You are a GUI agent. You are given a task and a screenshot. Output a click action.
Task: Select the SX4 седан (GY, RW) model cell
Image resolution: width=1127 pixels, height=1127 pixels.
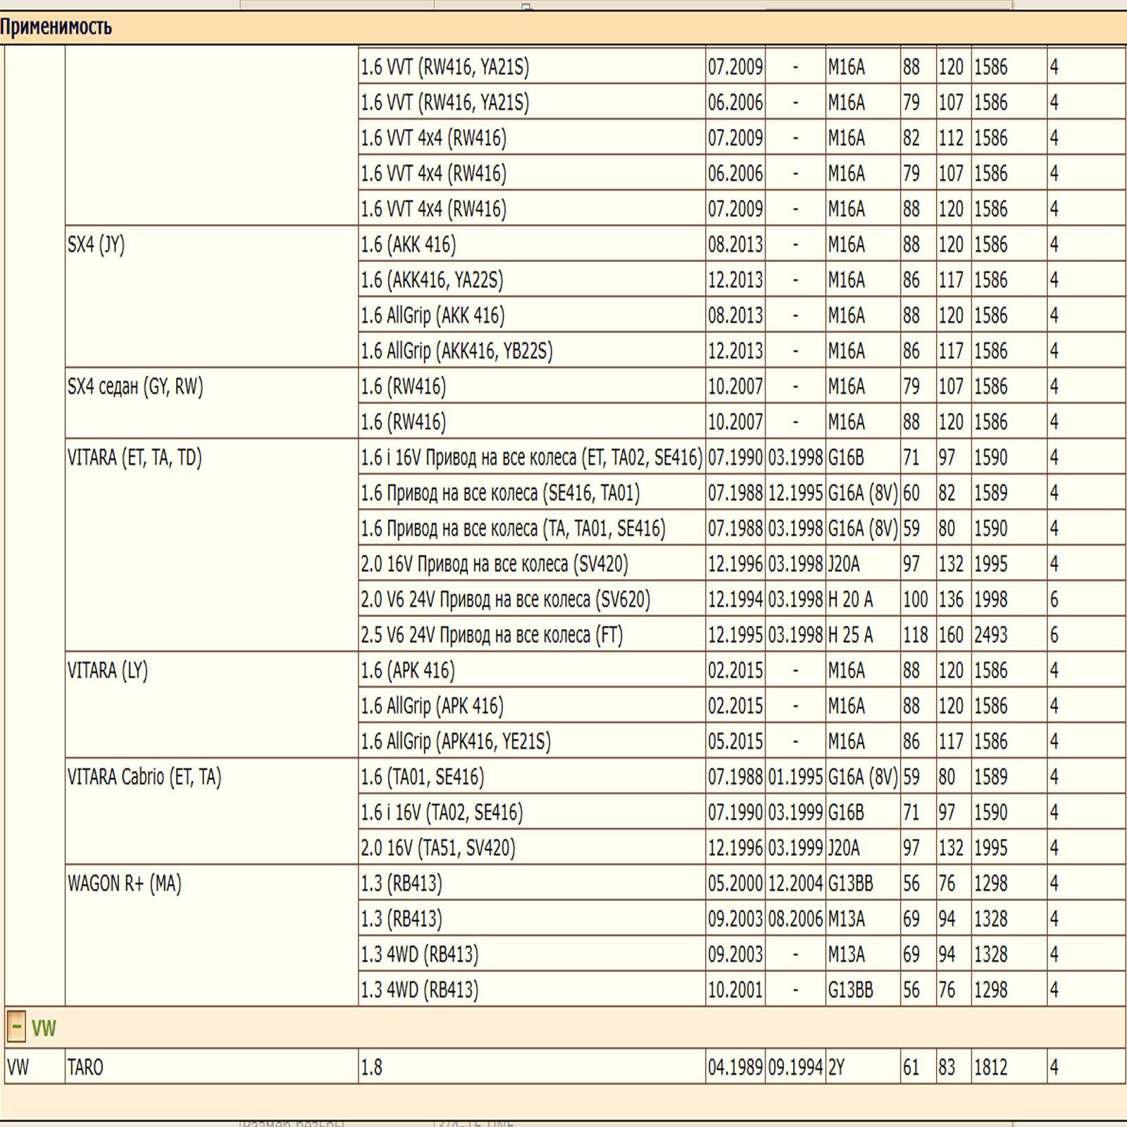pyautogui.click(x=135, y=387)
